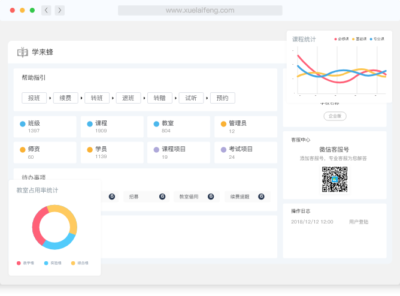The width and height of the screenshot is (400, 296).
Task: Click the 6 badge next to 续费提醒
Action: tap(261, 196)
